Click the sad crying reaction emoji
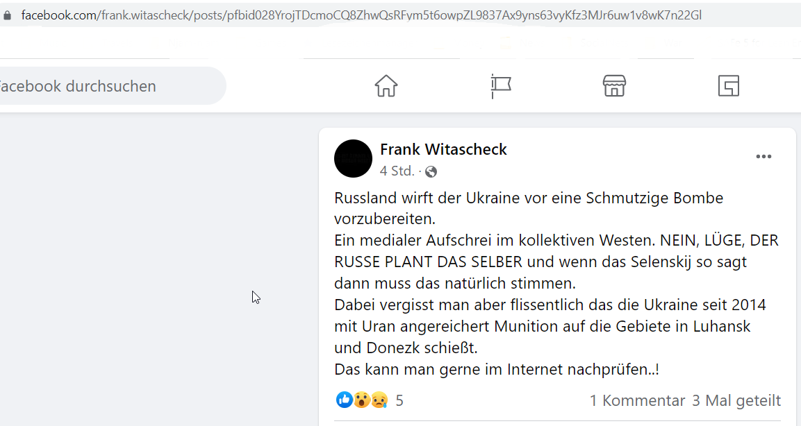The image size is (801, 426). [379, 400]
